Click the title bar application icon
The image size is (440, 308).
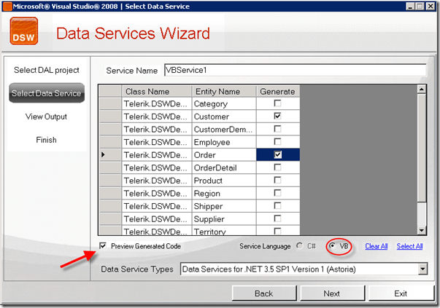7,6
